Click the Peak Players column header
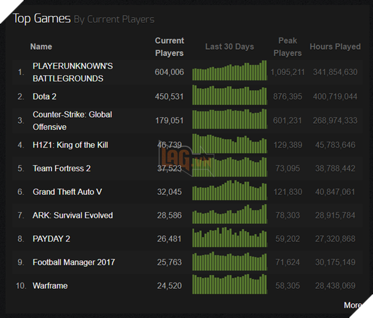The image size is (373, 318). pos(287,47)
